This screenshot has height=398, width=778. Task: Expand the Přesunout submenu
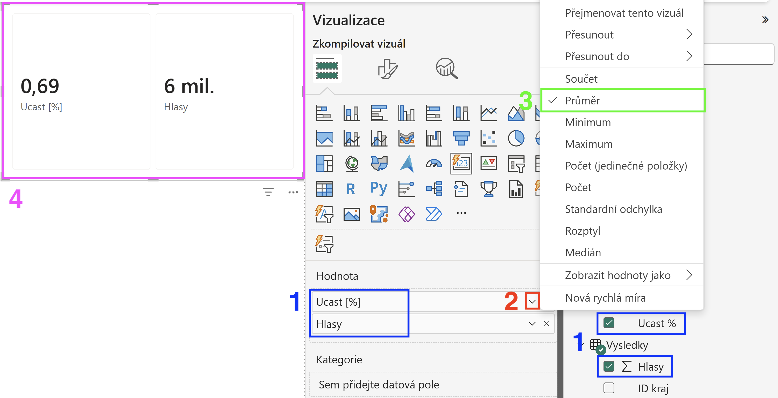[622, 35]
